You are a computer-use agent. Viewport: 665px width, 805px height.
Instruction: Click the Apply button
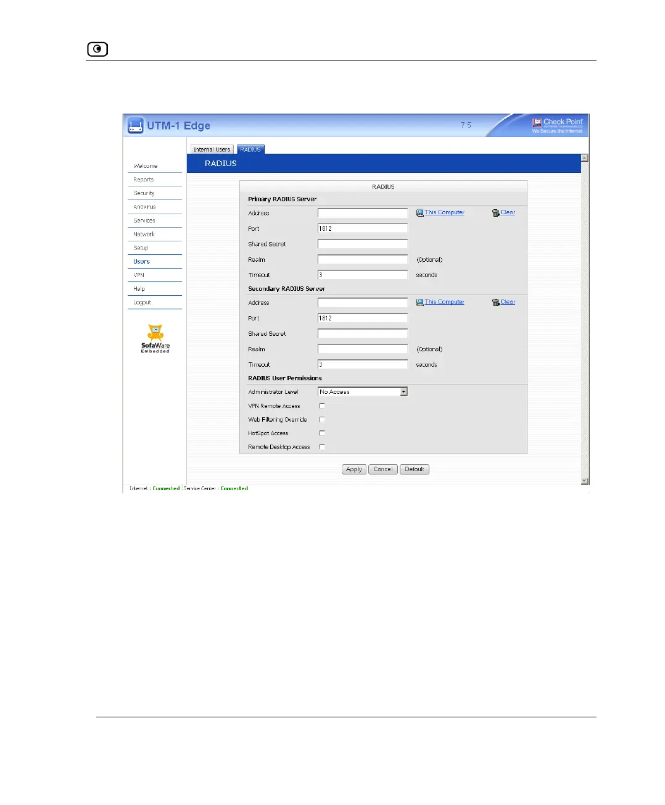(x=354, y=469)
